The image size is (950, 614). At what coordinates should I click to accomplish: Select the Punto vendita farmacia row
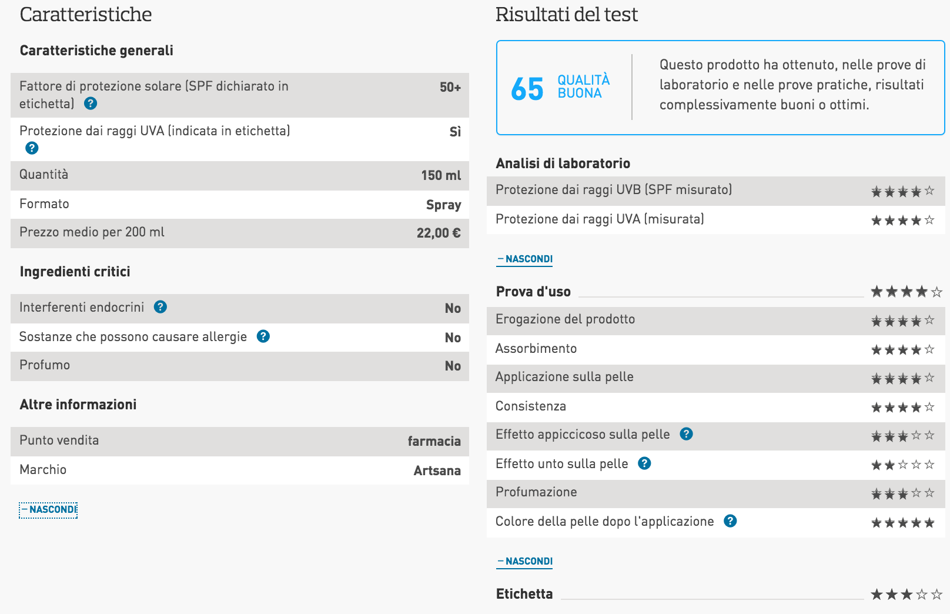pos(240,441)
